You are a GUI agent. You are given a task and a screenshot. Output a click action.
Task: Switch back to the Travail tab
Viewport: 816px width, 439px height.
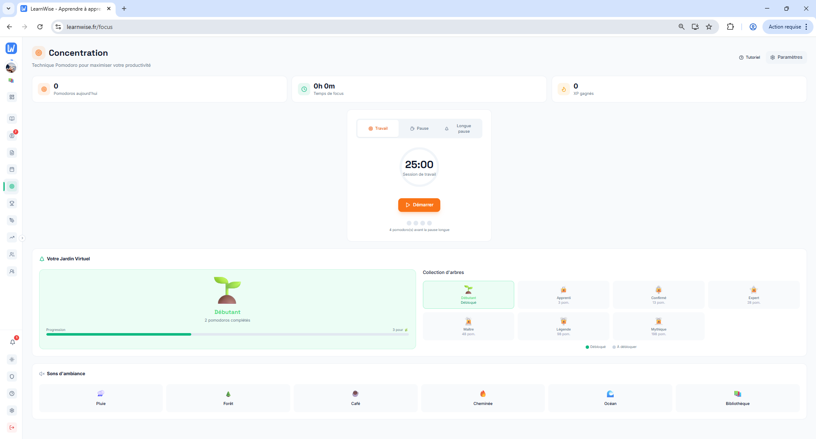[378, 128]
